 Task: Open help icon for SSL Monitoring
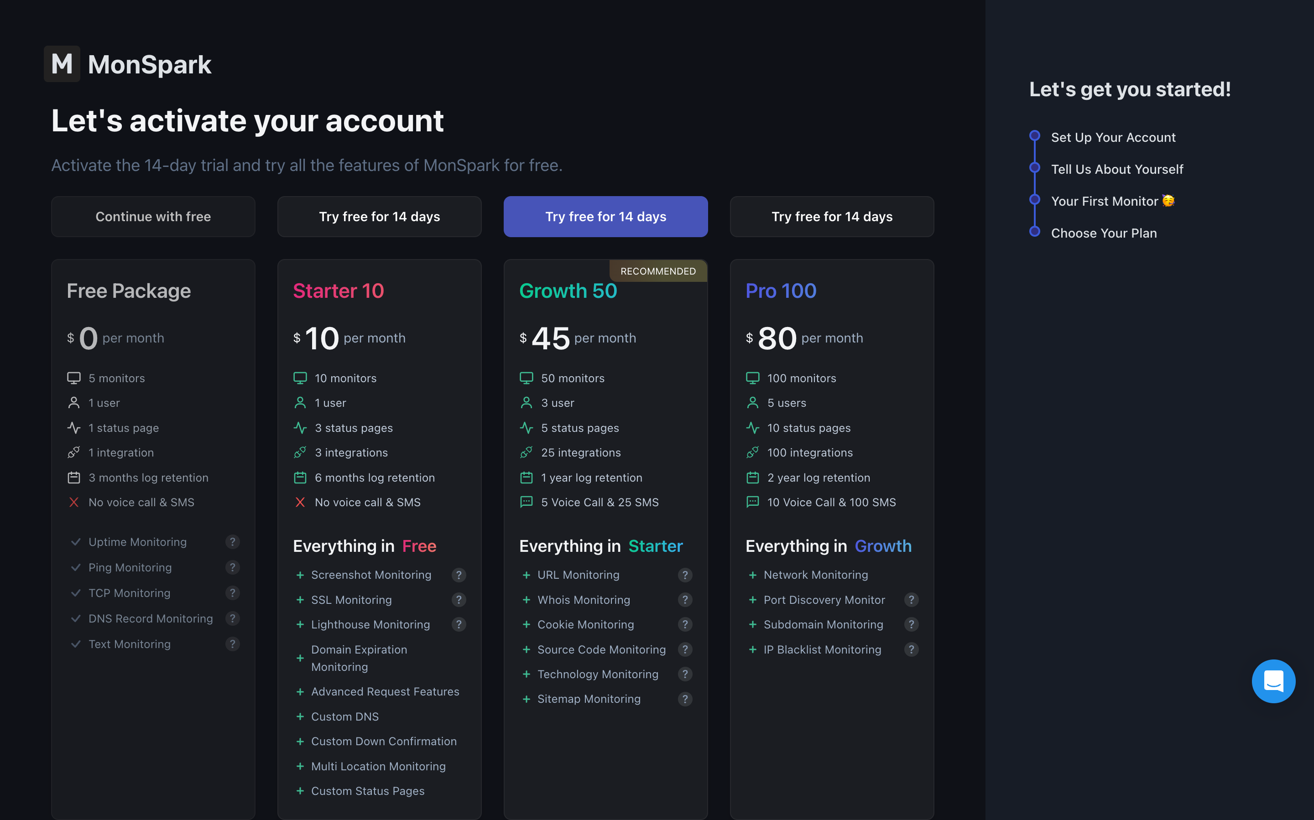pos(459,600)
